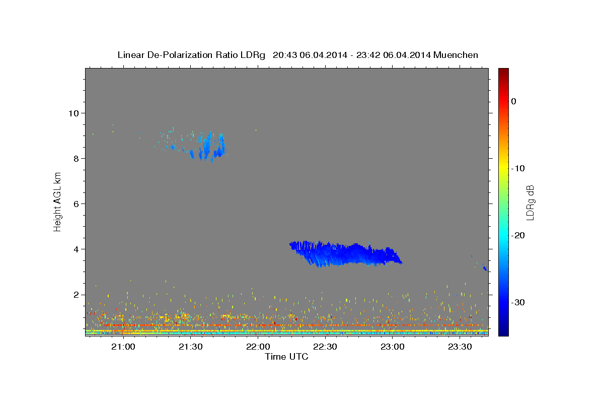Click the 22:30 time axis label
The width and height of the screenshot is (604, 403).
pyautogui.click(x=325, y=347)
